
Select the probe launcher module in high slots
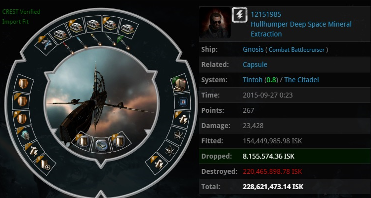coord(45,44)
